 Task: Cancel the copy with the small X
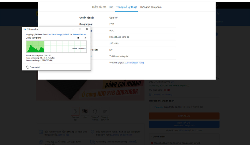[85, 38]
